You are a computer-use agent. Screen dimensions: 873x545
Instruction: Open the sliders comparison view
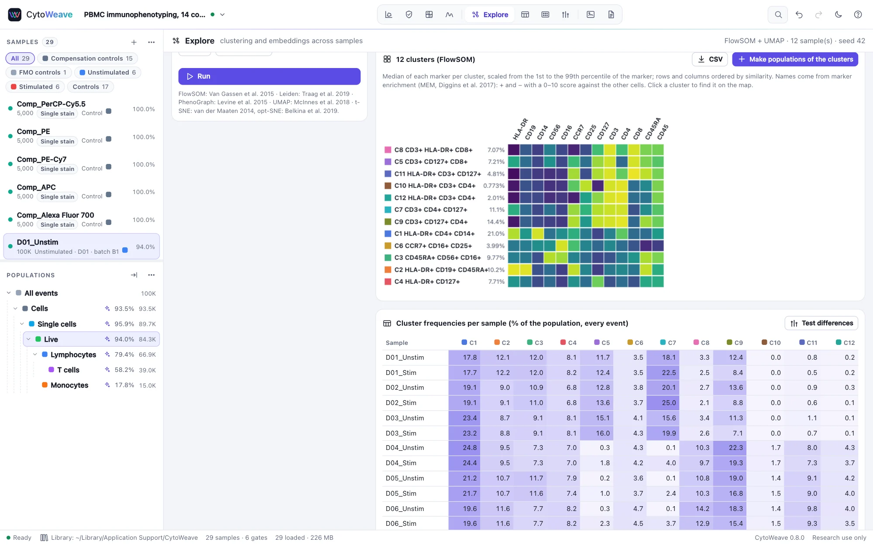pyautogui.click(x=566, y=14)
